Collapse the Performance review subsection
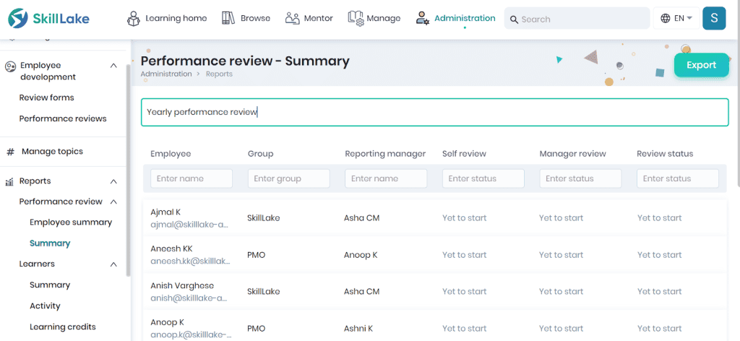The image size is (740, 341). point(113,202)
